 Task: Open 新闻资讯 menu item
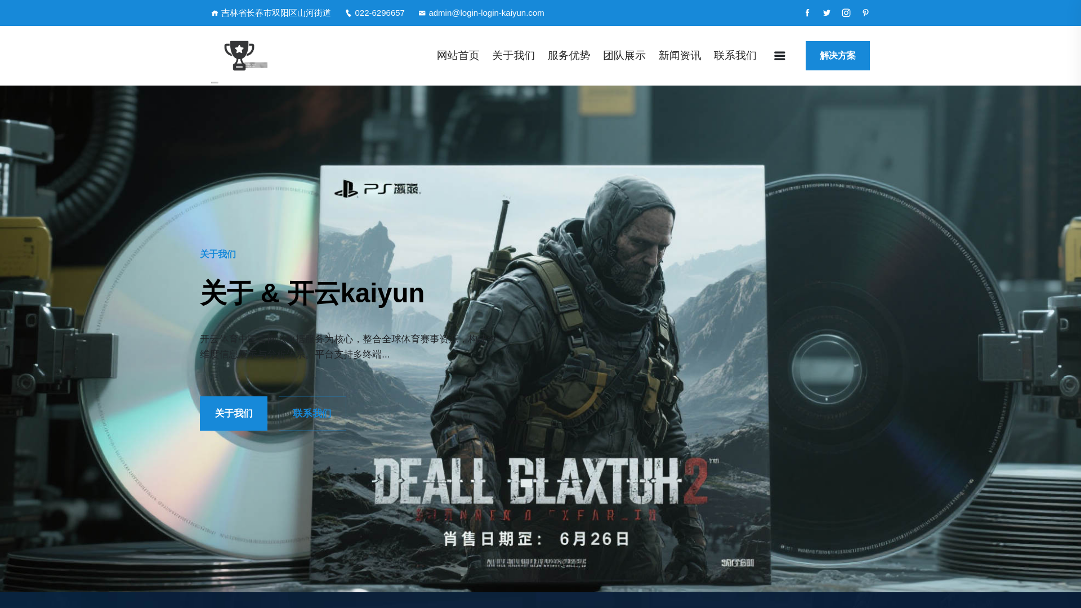(x=680, y=56)
